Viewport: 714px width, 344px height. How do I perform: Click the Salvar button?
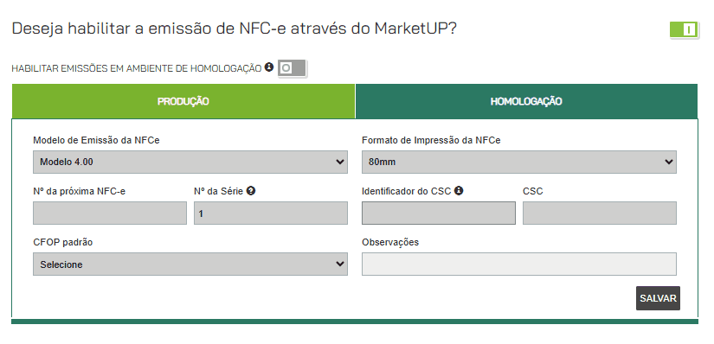pyautogui.click(x=658, y=298)
